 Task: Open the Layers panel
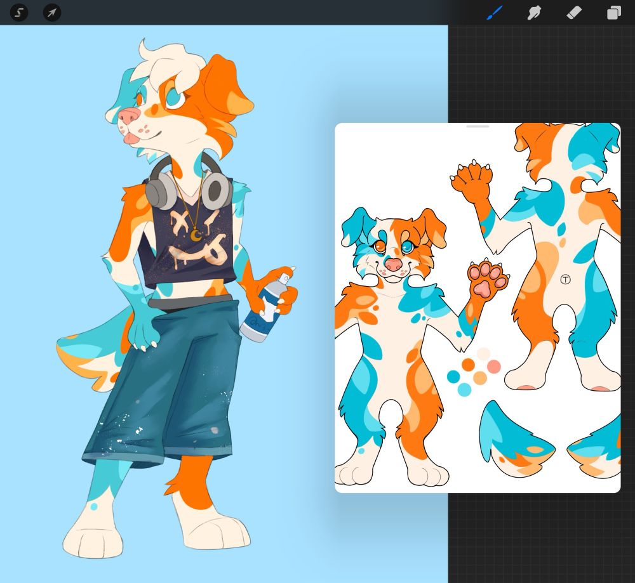pos(613,13)
